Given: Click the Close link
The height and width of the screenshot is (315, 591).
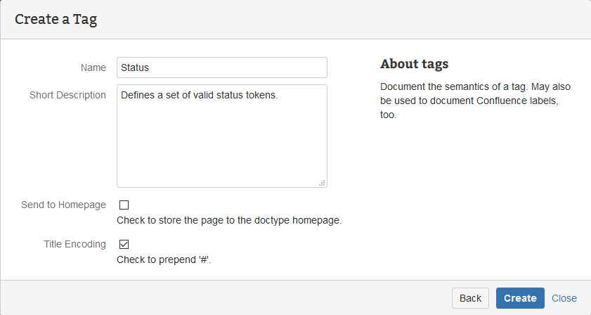Looking at the screenshot, I should 564,298.
